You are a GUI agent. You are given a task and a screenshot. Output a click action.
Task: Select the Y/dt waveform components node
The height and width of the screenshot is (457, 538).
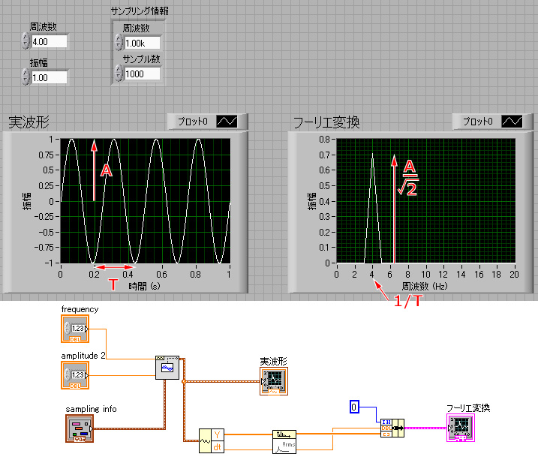click(210, 440)
